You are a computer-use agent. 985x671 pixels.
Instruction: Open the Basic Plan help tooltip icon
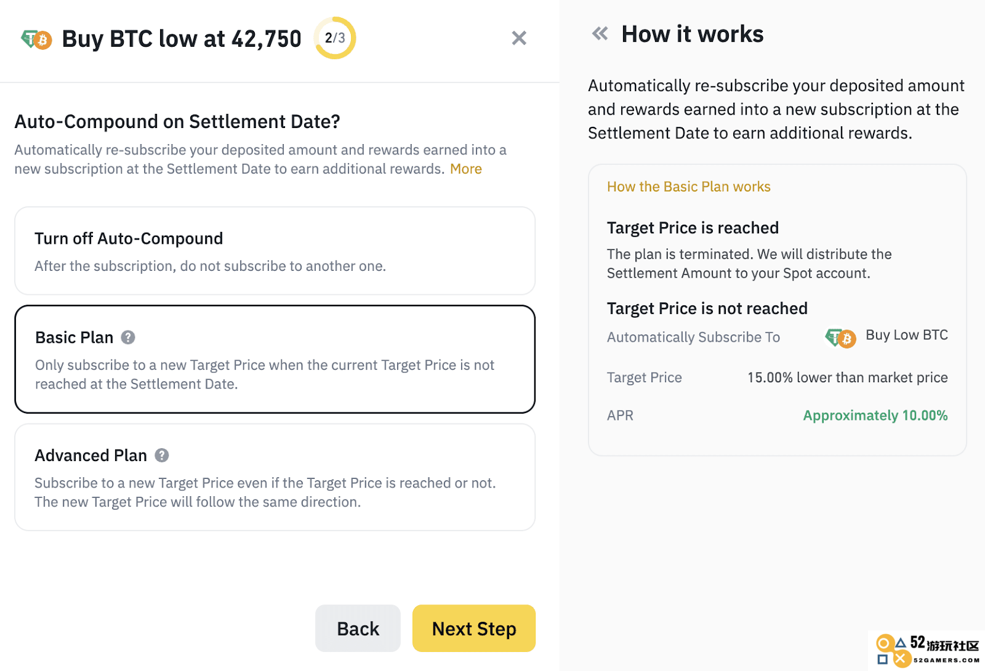tap(128, 337)
